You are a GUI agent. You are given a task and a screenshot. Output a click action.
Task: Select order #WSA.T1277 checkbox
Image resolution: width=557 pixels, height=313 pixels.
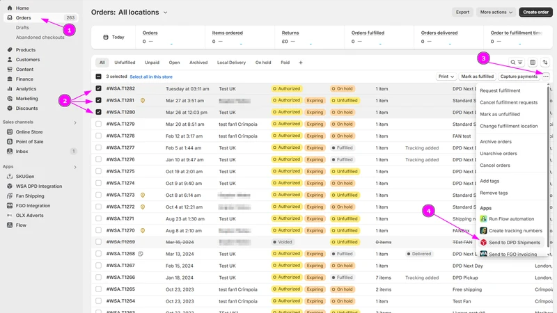pyautogui.click(x=98, y=147)
